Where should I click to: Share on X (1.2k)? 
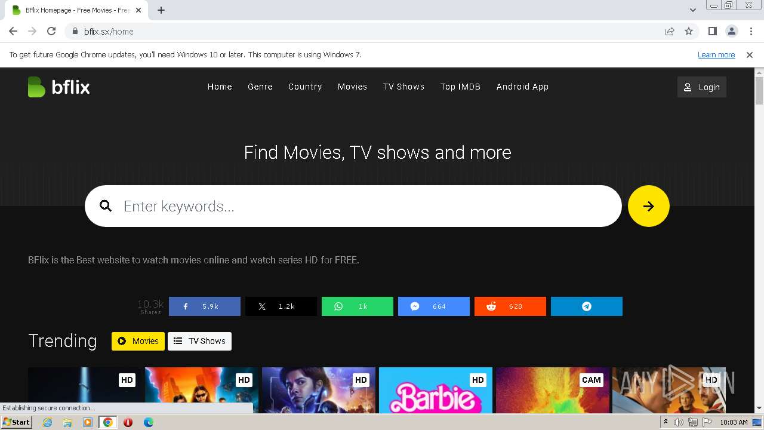click(x=281, y=306)
